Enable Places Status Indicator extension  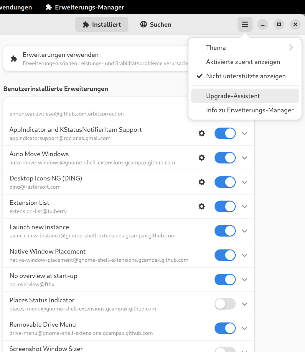click(x=225, y=304)
